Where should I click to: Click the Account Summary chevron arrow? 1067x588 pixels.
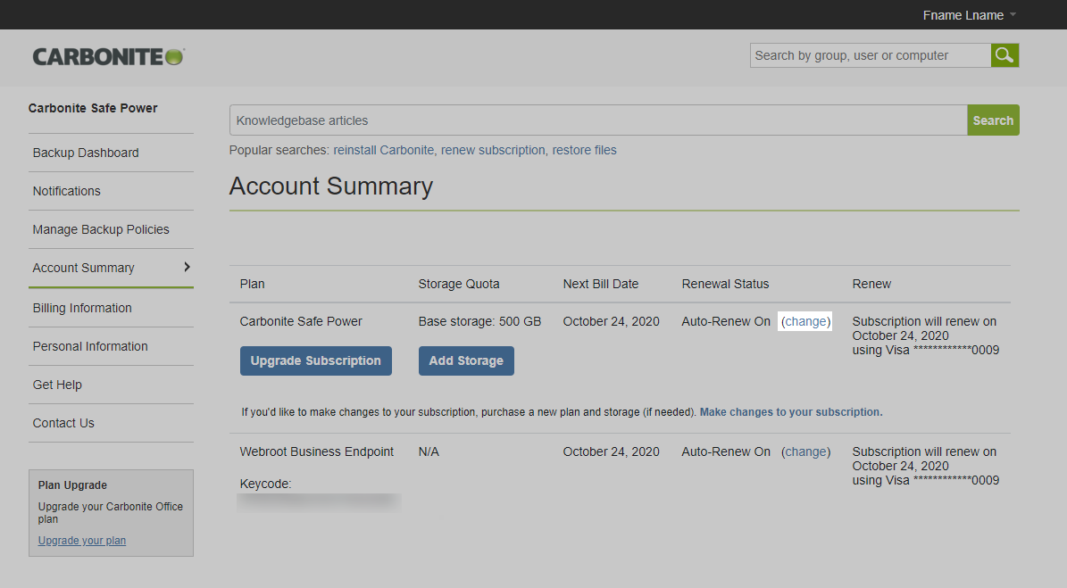187,267
